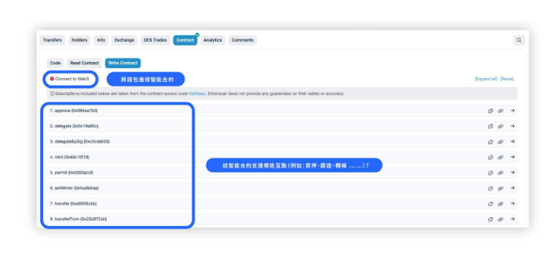Copy permalink icon for setMinter row
The height and width of the screenshot is (269, 551).
pos(501,189)
